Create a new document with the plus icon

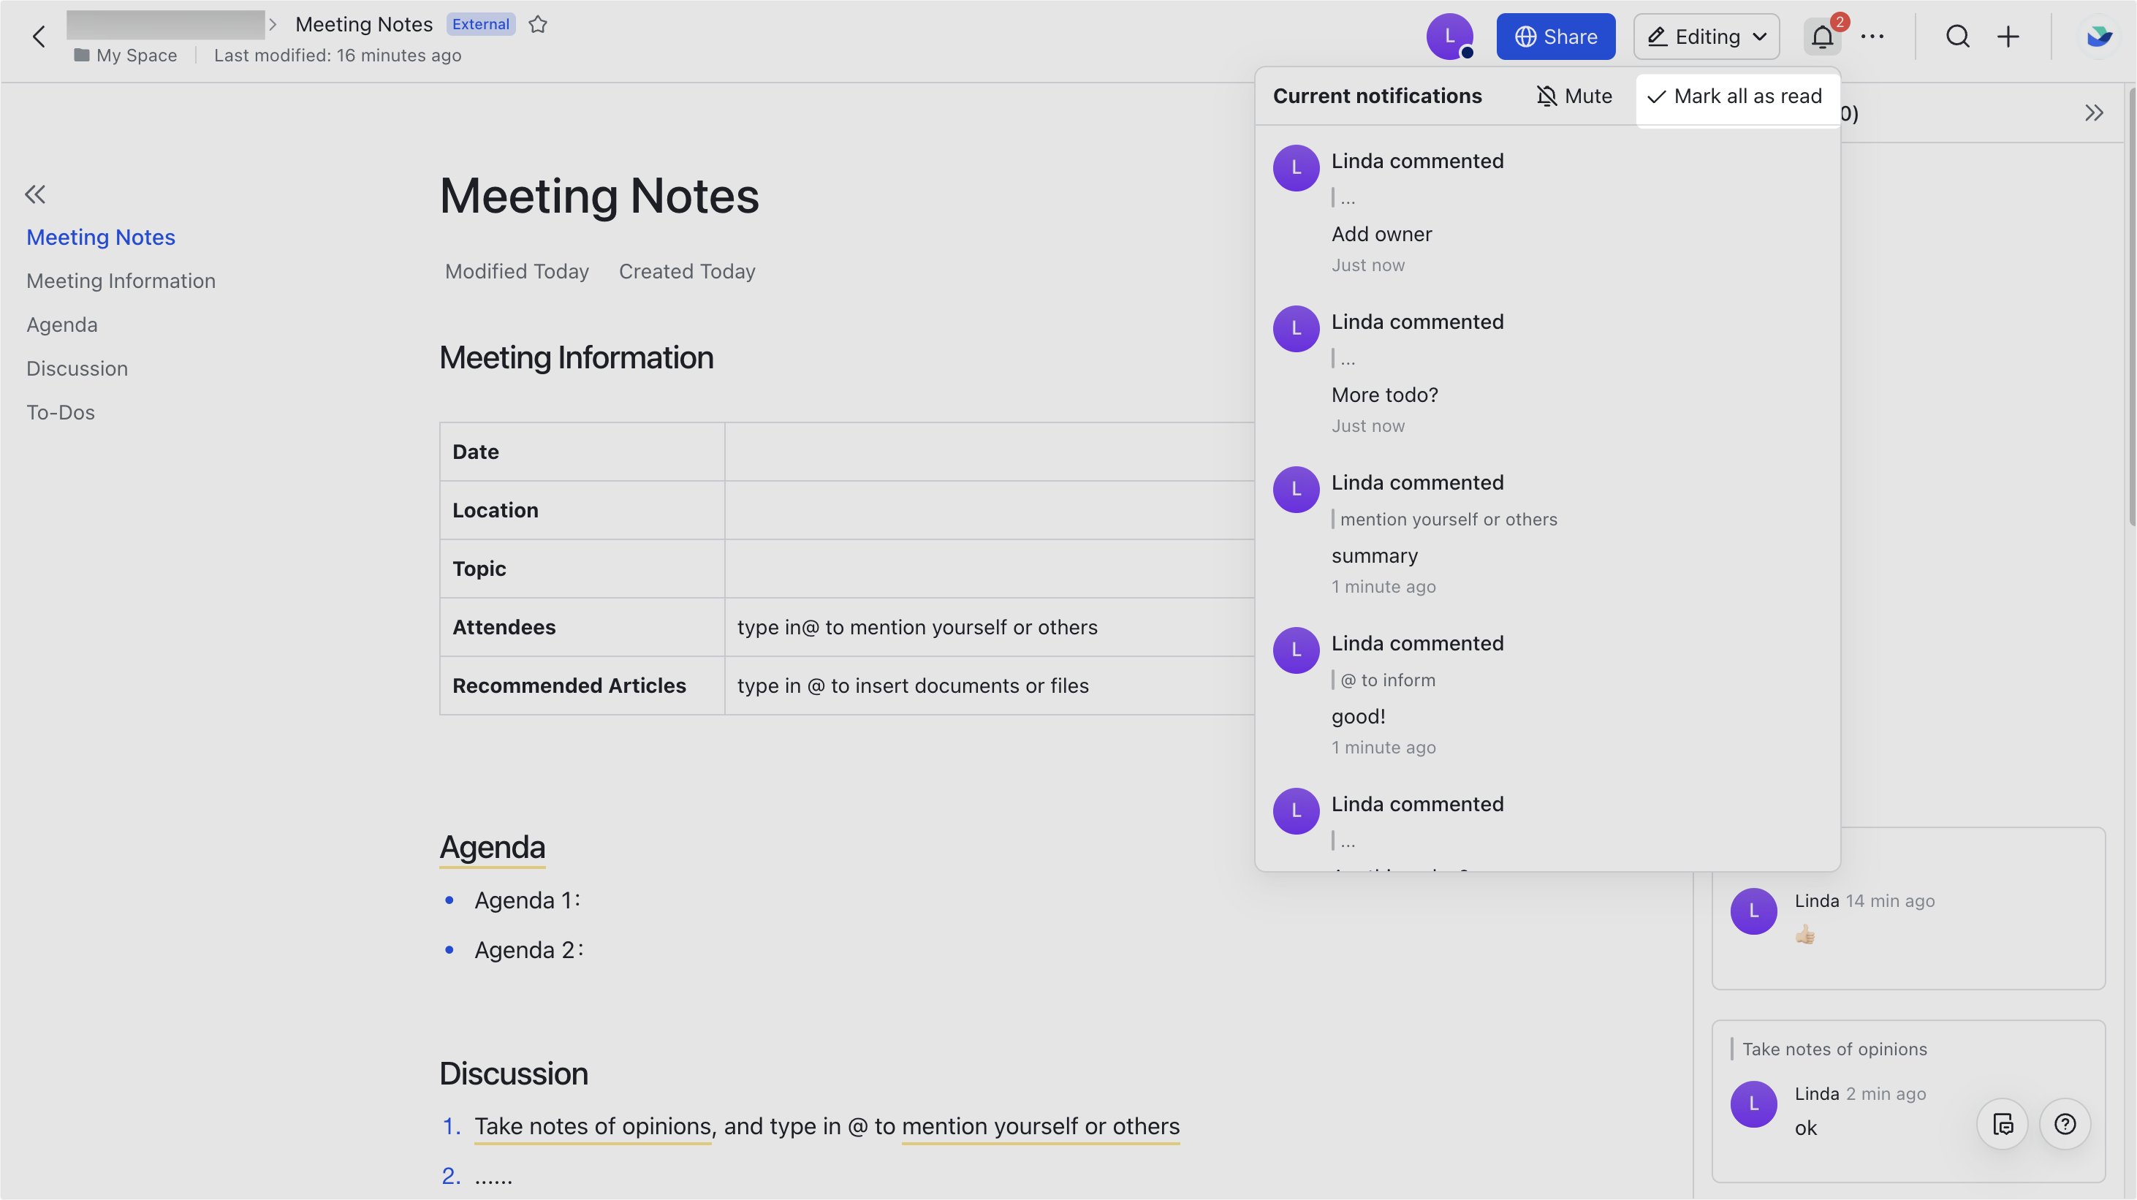click(x=2009, y=37)
